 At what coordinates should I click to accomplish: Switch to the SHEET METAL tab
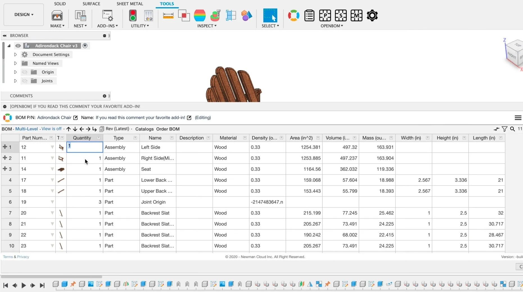click(x=130, y=4)
